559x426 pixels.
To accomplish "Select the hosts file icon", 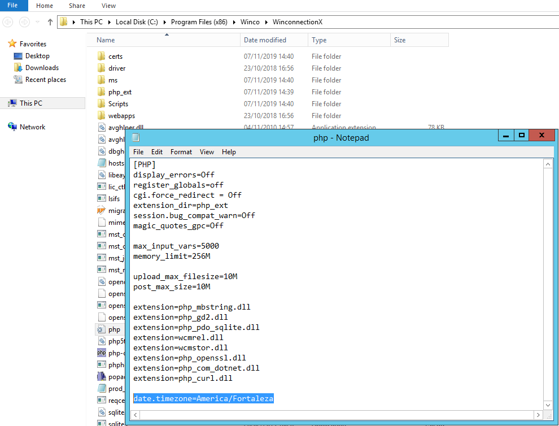I will tap(102, 163).
